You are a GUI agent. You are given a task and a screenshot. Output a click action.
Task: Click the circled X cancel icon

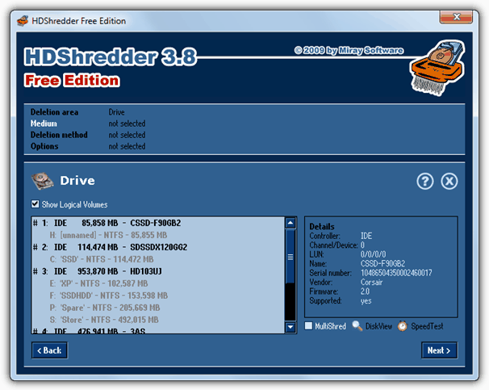449,181
